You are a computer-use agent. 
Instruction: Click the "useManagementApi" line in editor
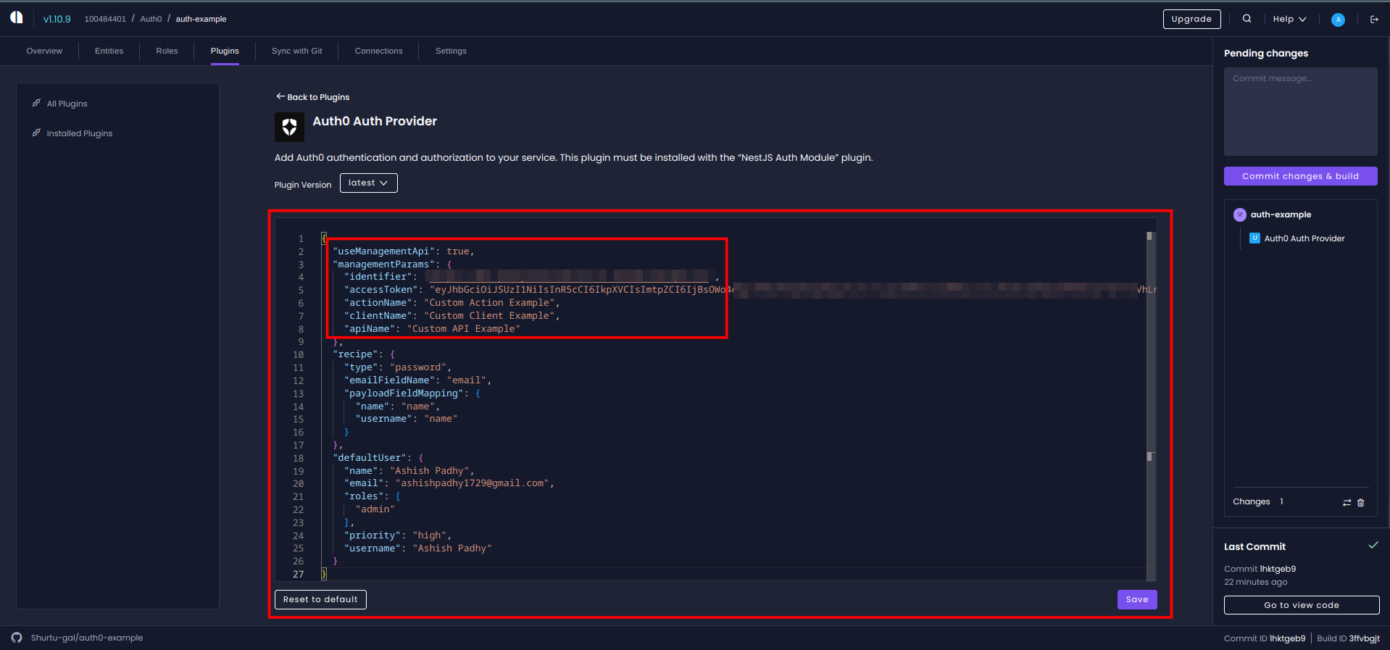pyautogui.click(x=404, y=251)
